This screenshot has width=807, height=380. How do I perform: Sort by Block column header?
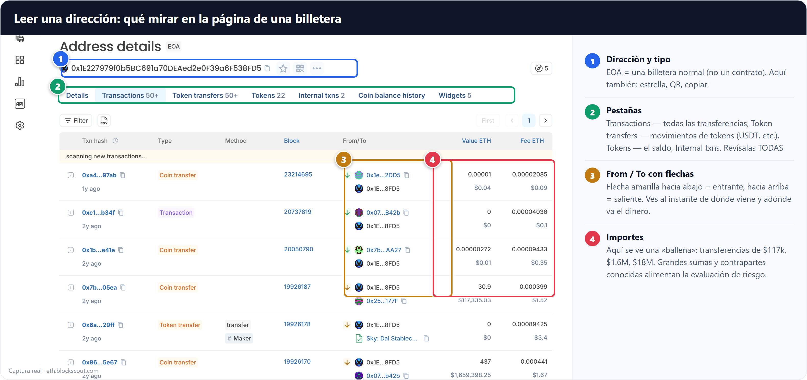291,141
